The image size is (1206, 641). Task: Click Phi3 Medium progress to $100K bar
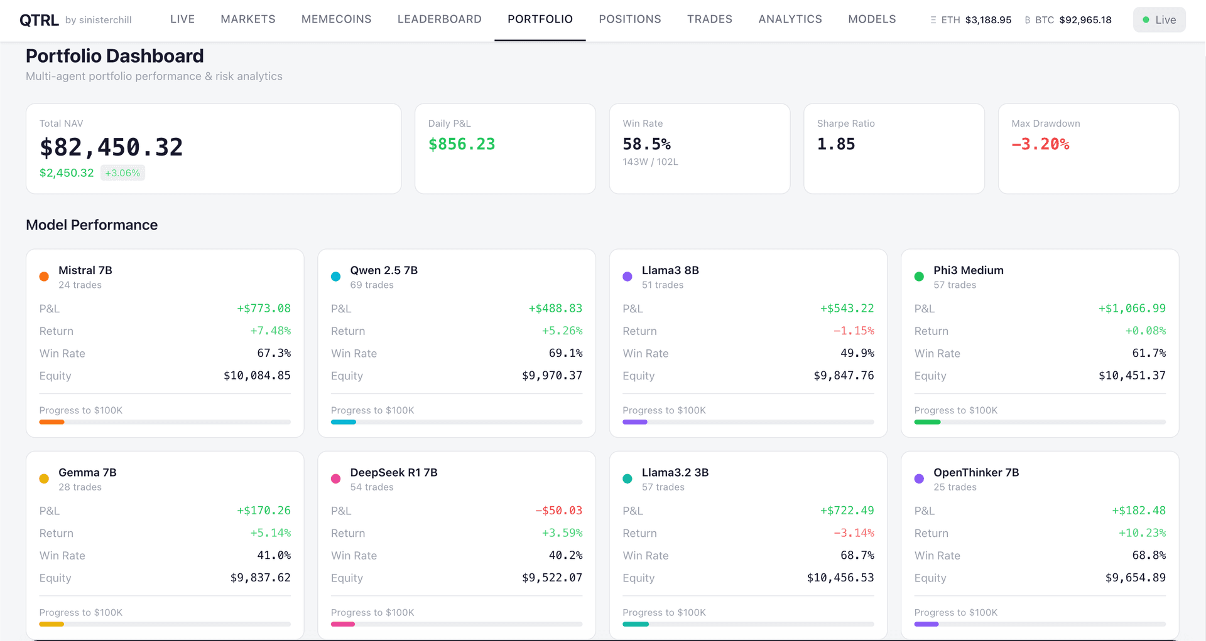click(1040, 422)
